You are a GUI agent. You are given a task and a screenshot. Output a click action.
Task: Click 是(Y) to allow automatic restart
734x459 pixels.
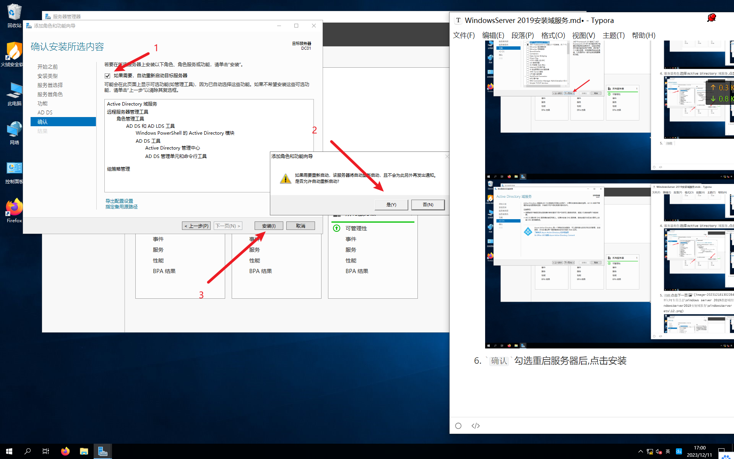[391, 205]
